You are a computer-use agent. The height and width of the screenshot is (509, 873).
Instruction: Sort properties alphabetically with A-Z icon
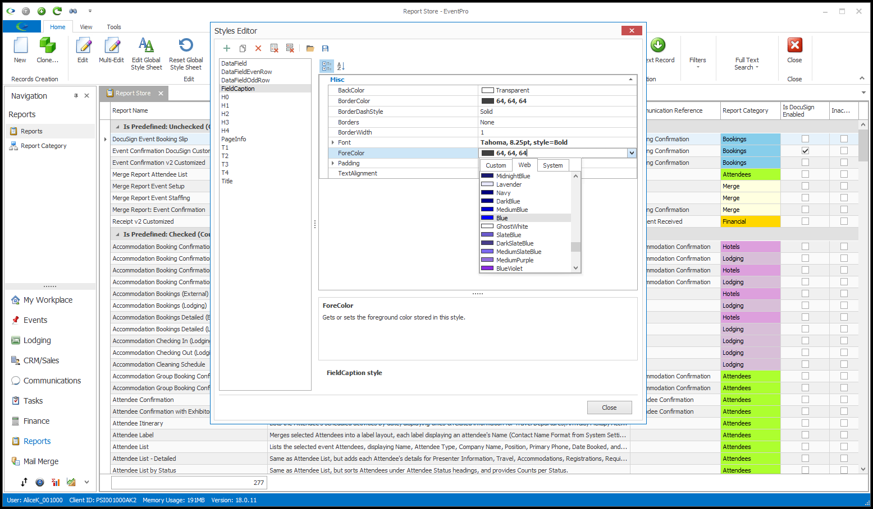[x=341, y=66]
